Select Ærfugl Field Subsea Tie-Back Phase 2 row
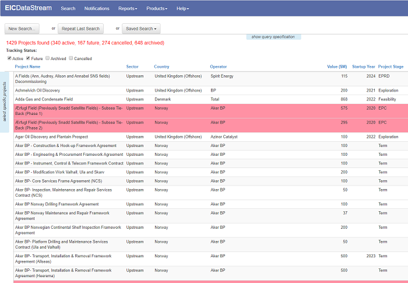 [x=211, y=125]
